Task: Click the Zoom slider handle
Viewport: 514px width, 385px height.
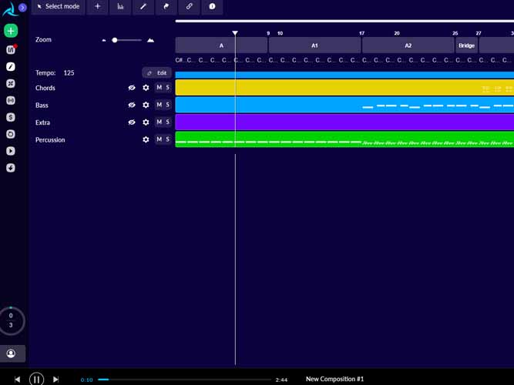Action: pos(114,40)
